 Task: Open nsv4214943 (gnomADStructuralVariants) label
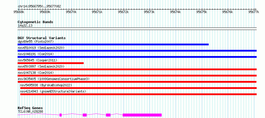tap(53, 91)
